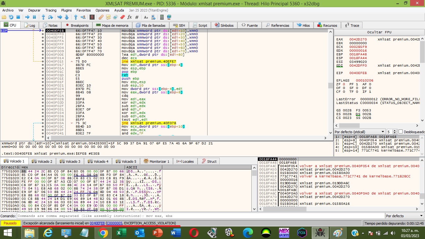Viewport: 425px width, 239px height.
Task: Follow the C0000005 exception code link
Action: pos(114,223)
